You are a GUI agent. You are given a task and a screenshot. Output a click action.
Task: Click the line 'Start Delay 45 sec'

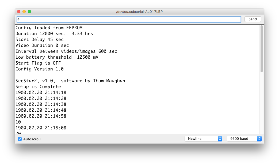(x=40, y=40)
